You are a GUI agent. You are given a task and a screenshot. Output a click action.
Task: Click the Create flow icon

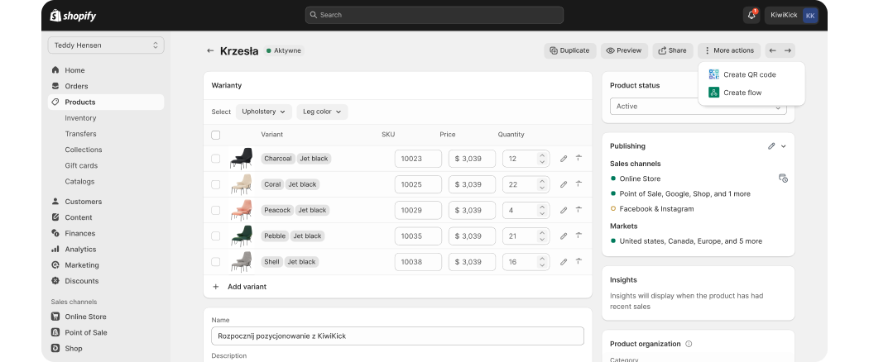tap(713, 93)
